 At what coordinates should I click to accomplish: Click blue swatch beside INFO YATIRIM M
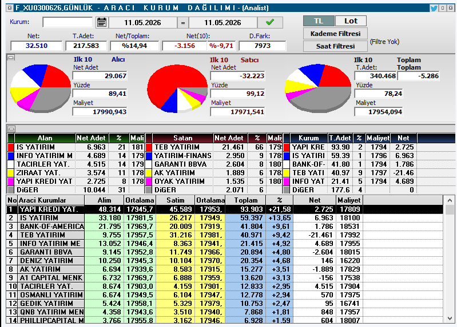click(11, 156)
